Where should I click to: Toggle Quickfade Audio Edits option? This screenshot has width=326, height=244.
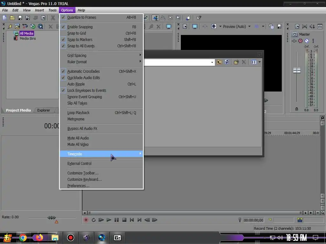pyautogui.click(x=102, y=78)
